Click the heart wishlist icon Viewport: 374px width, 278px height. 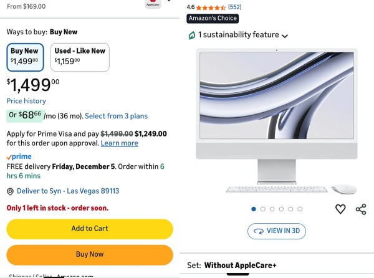point(340,209)
